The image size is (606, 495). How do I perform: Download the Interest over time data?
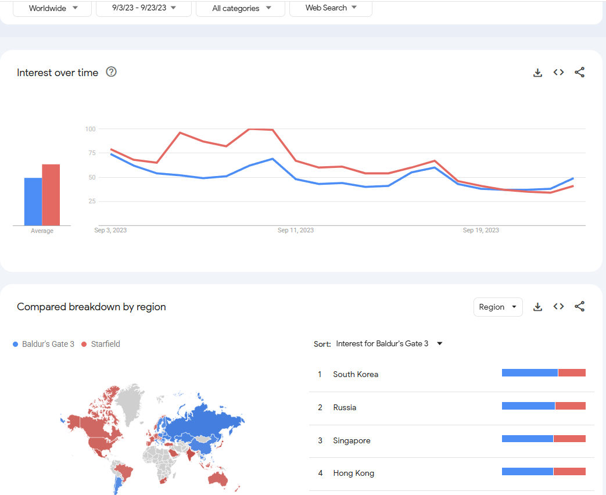point(537,73)
